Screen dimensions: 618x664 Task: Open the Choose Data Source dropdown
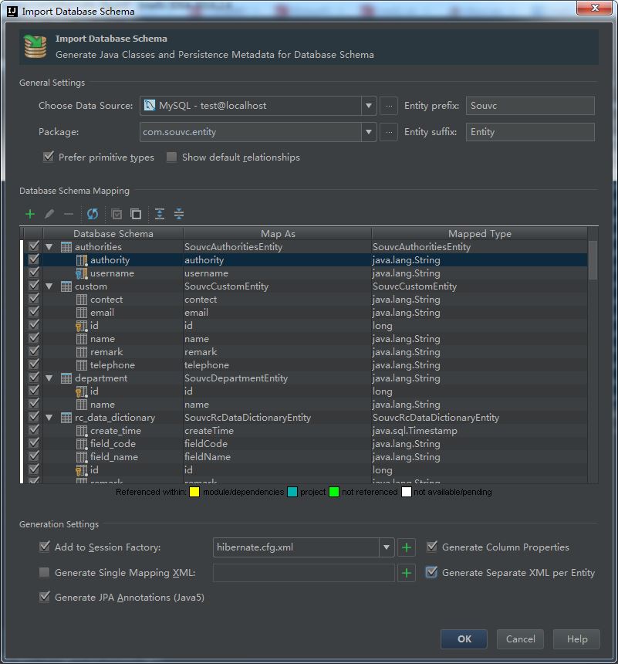368,106
